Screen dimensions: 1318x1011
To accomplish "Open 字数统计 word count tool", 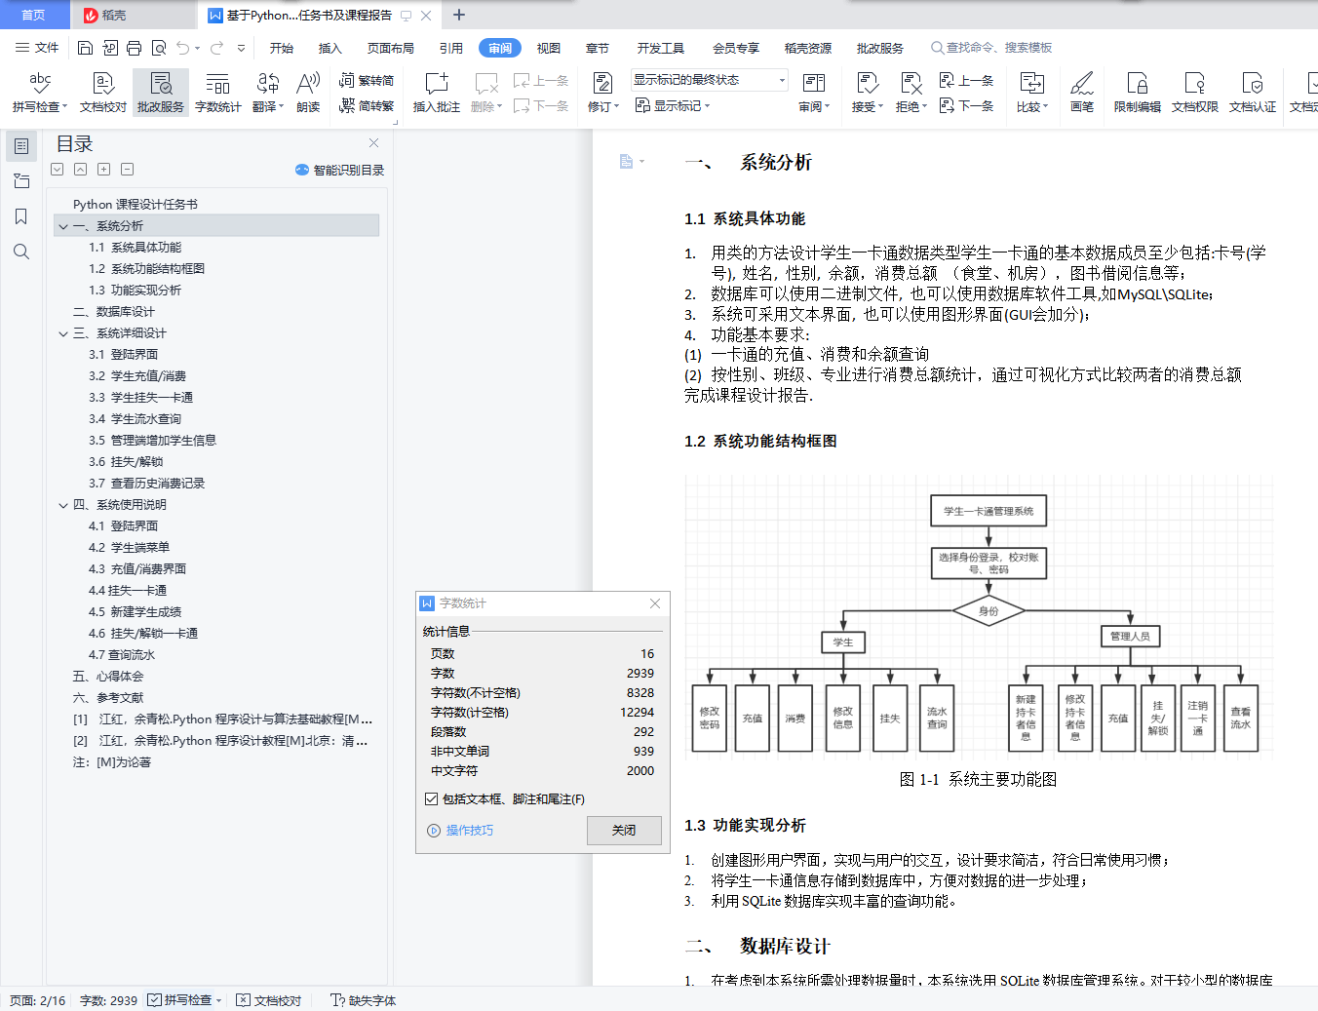I will click(x=218, y=93).
